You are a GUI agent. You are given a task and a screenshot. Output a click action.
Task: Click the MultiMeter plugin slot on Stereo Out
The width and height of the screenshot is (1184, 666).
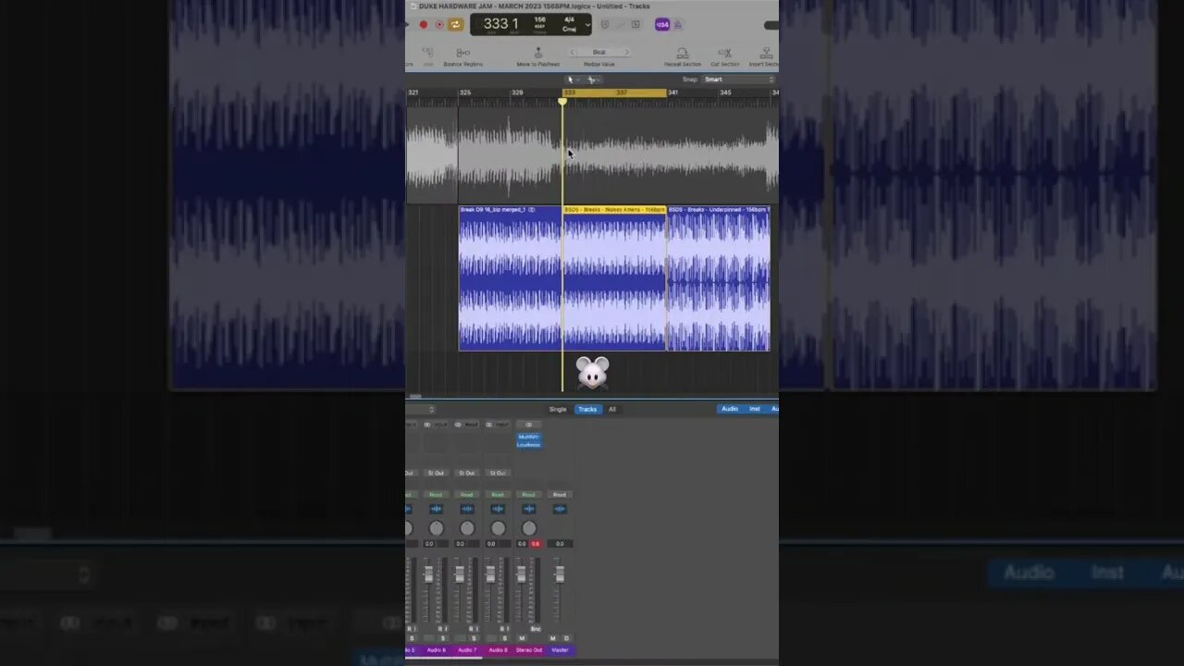(x=528, y=437)
